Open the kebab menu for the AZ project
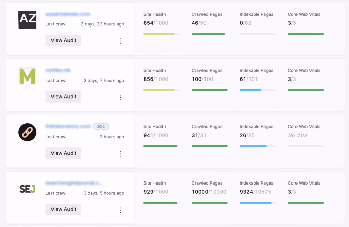349x227 pixels. (121, 41)
